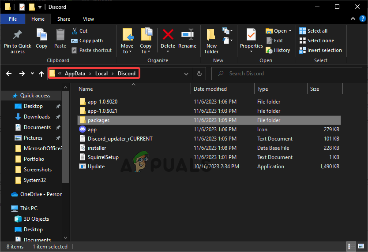368x252 pixels.
Task: Select the app icon file
Action: 209,129
